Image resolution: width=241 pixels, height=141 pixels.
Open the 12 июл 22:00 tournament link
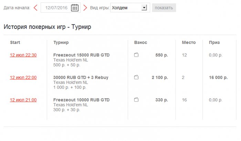pos(23,77)
